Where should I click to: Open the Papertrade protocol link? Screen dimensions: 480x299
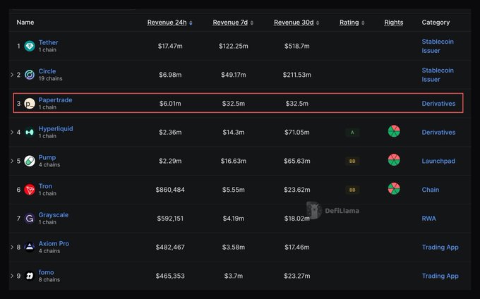coord(55,100)
